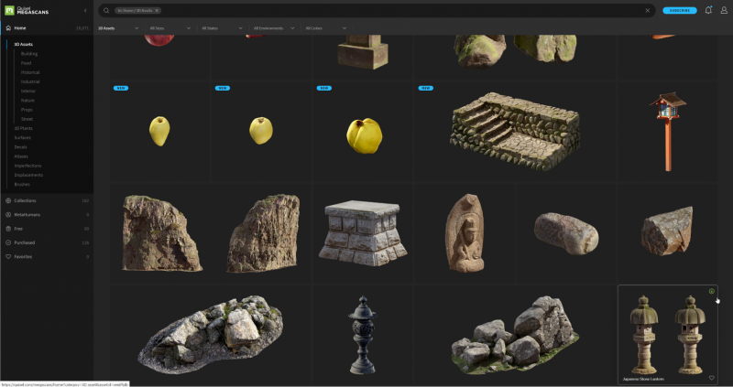Image resolution: width=733 pixels, height=387 pixels.
Task: Click the search magnifier icon
Action: pos(106,11)
